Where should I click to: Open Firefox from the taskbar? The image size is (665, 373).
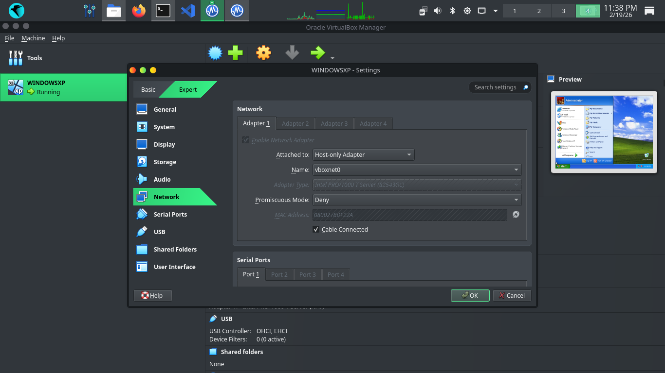coord(139,11)
